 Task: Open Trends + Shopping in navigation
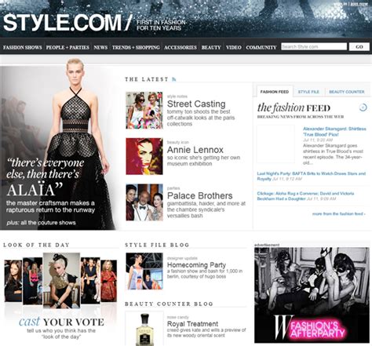[x=136, y=47]
